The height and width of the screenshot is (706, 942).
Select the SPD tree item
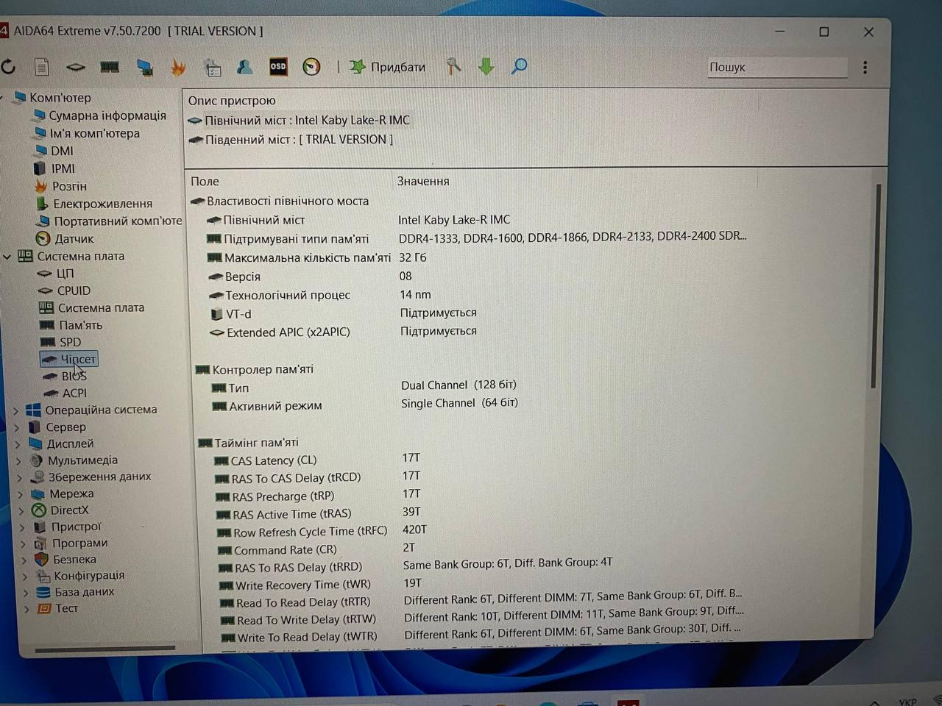[70, 342]
